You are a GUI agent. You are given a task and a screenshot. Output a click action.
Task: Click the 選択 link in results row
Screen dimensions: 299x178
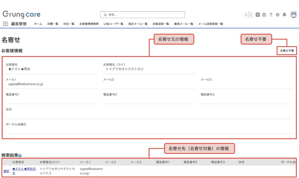pos(6,171)
